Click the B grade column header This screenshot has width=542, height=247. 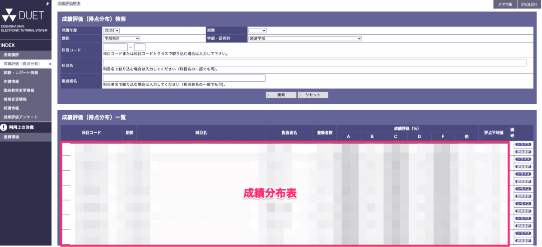coord(372,136)
